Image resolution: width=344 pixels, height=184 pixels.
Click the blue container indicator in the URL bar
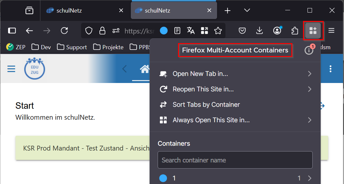(x=164, y=31)
